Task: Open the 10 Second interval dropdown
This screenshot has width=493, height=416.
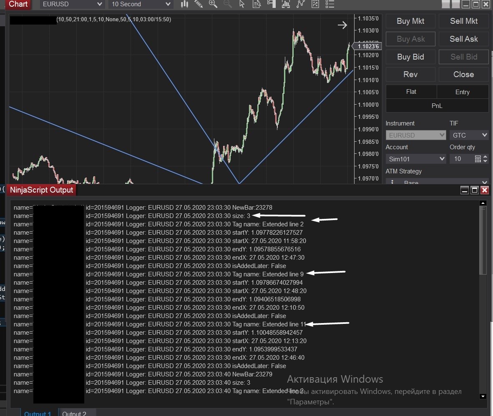Action: coord(141,4)
